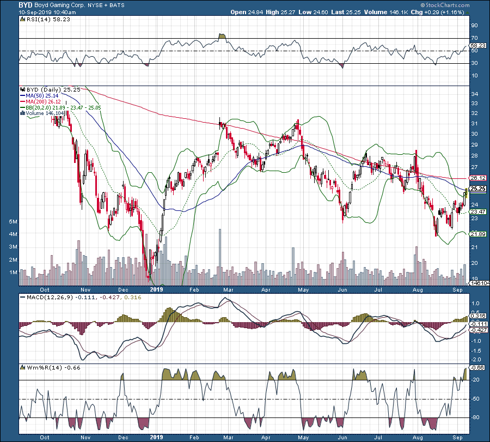The image size is (490, 442).
Task: Click the 26.12 price tag on right axis
Action: [x=478, y=178]
